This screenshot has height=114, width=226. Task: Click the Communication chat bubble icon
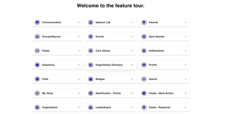(37, 22)
